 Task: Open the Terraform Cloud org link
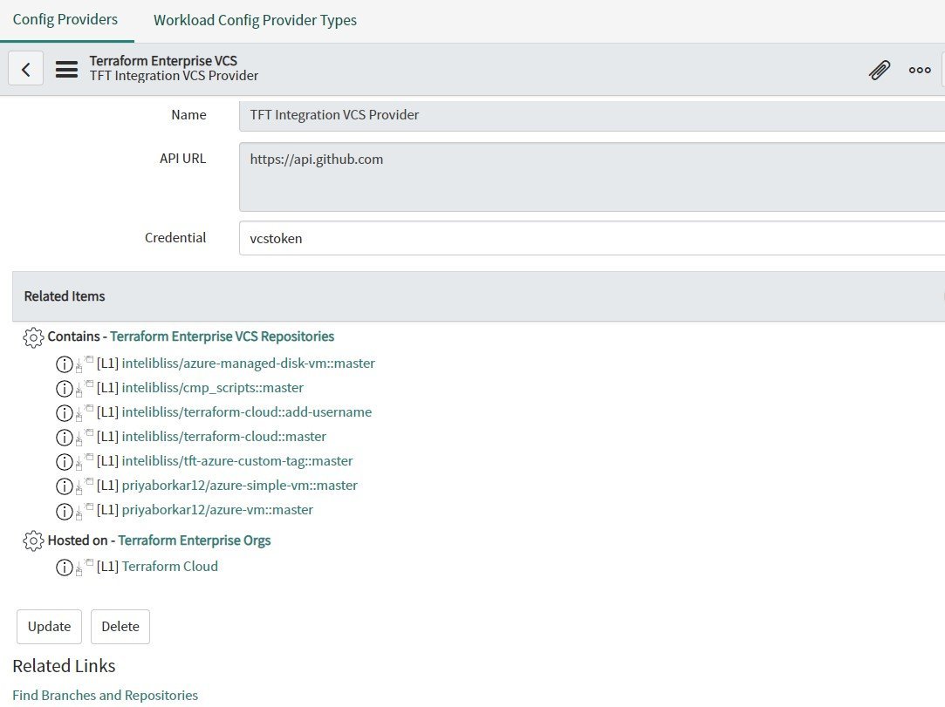coord(170,566)
